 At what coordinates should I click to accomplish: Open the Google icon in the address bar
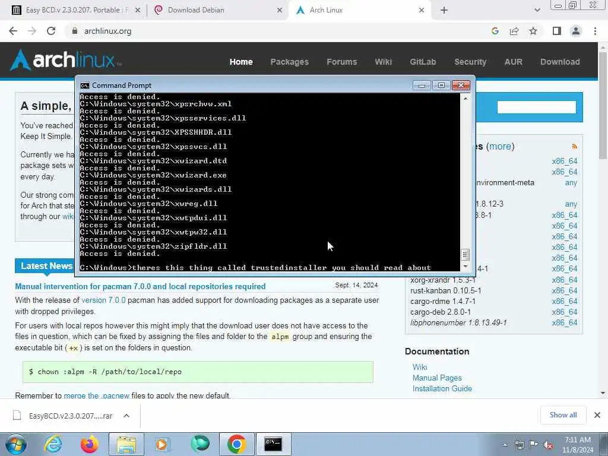tap(495, 31)
